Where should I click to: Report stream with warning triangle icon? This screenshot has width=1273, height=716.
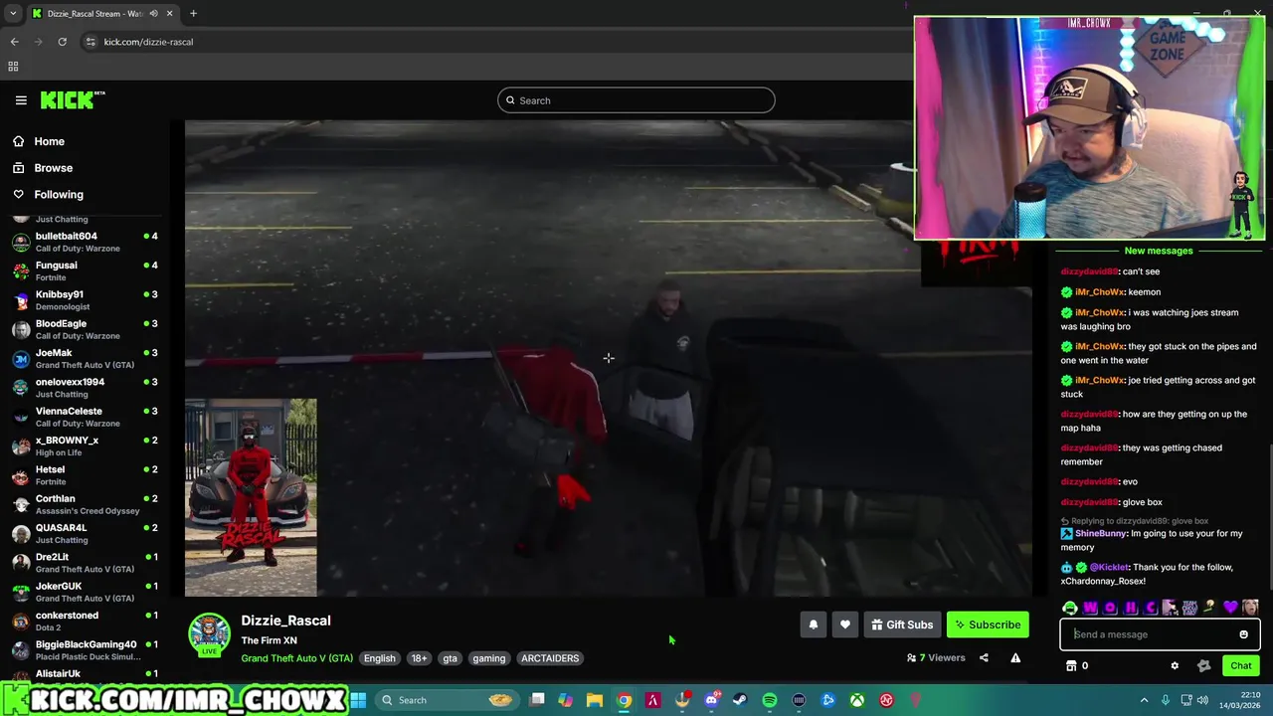[1015, 657]
